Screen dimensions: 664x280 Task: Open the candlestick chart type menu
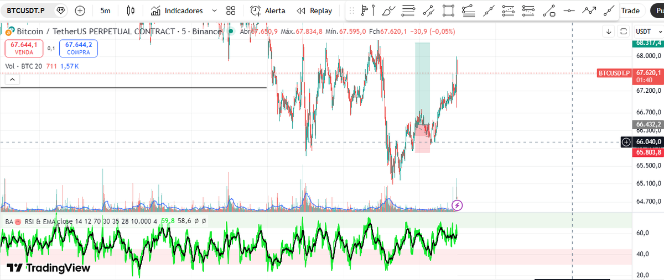click(131, 10)
